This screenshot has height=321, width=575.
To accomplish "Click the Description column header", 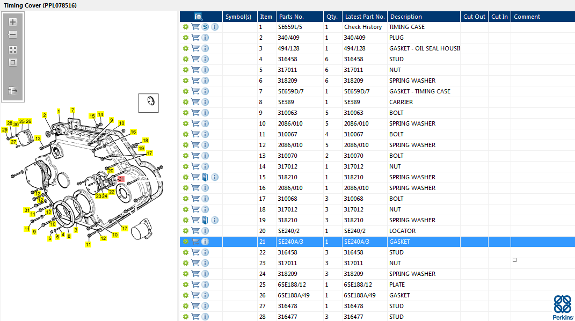I will 423,17.
